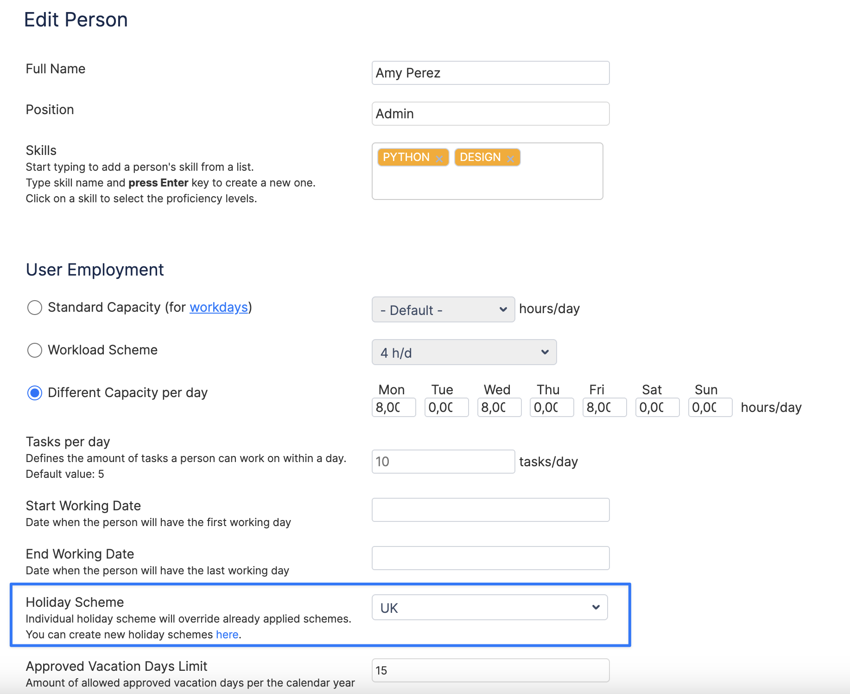This screenshot has height=694, width=850.
Task: Click the DESIGN skill tag label
Action: (480, 157)
